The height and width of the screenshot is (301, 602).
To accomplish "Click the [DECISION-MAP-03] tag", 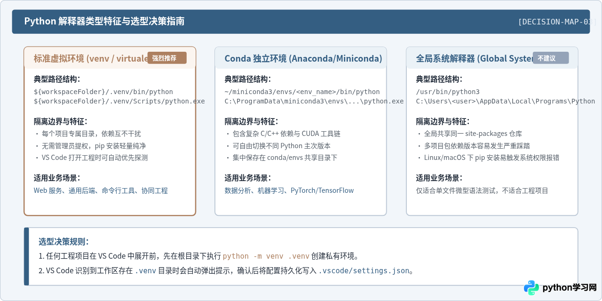I will click(x=557, y=22).
